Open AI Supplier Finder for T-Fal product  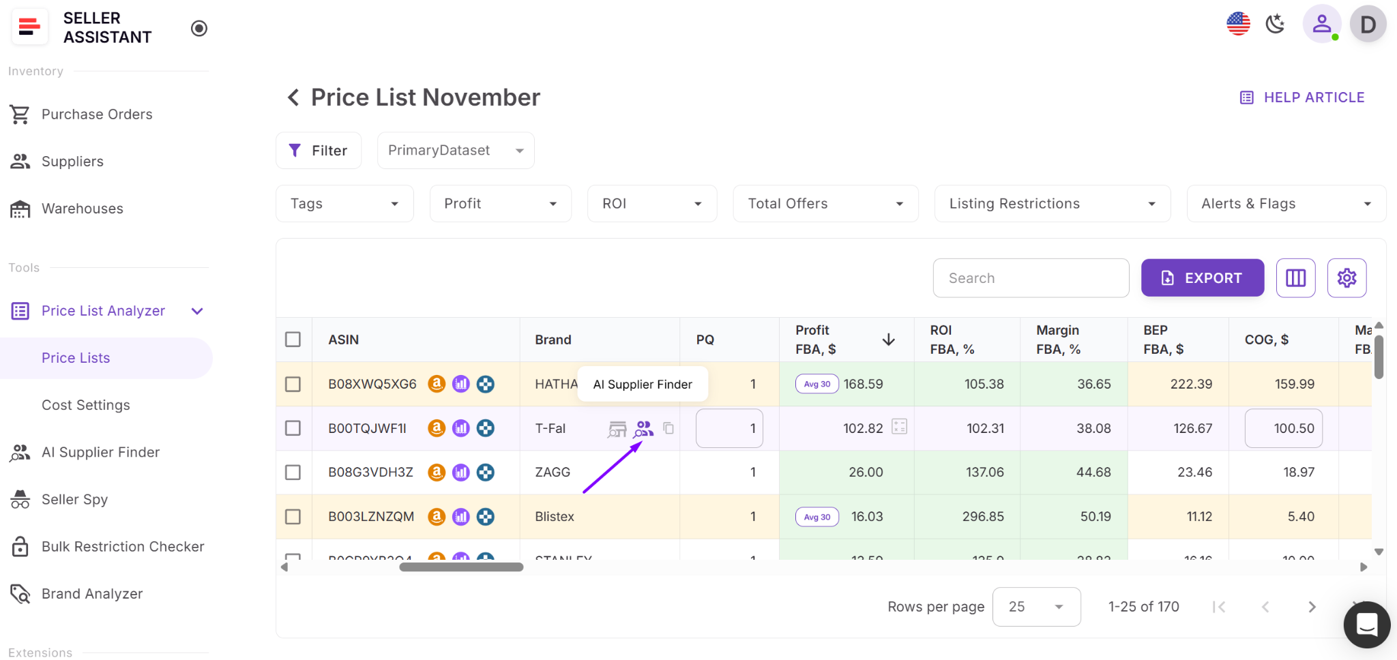[643, 428]
